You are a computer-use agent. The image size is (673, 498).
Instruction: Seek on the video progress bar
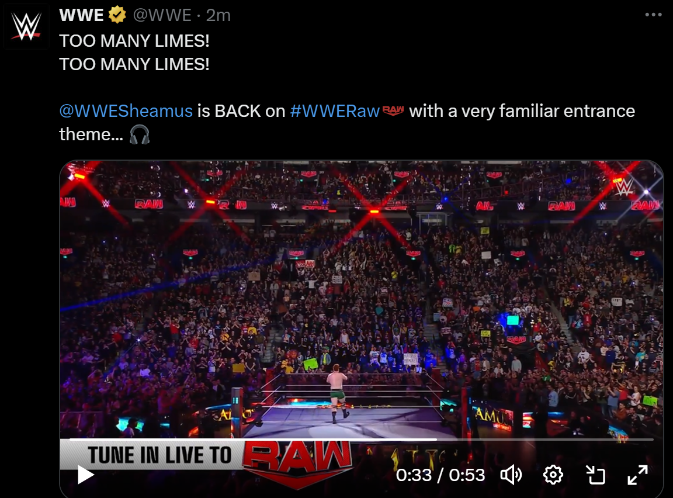362,439
